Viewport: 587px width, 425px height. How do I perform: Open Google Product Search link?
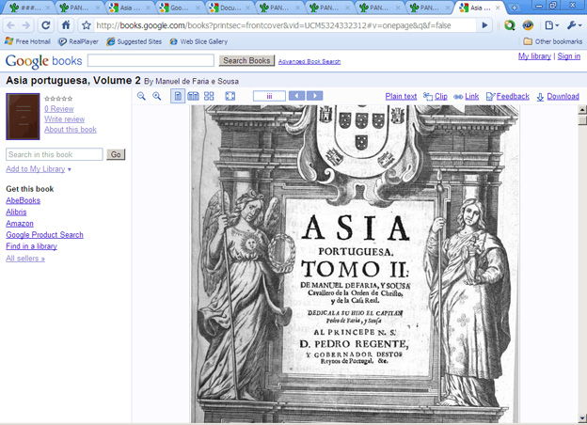click(44, 235)
